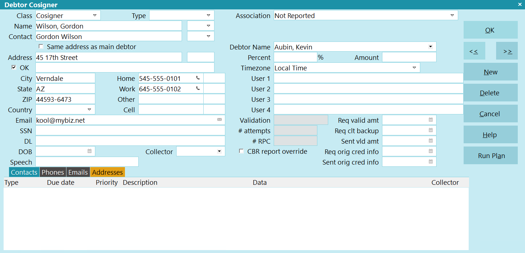Viewport: 525px width, 253px height.
Task: Click the Data column header
Action: point(260,183)
